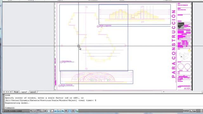Screen dimensions: 203x114
Task: Toggle Show/Hide Lineweight icon
Action: (66, 111)
